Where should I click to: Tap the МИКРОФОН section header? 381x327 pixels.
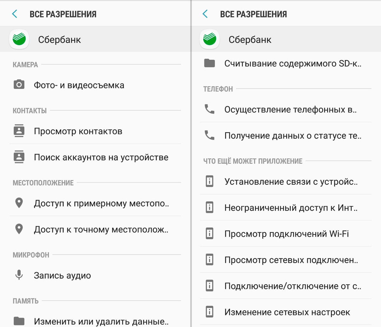31,255
